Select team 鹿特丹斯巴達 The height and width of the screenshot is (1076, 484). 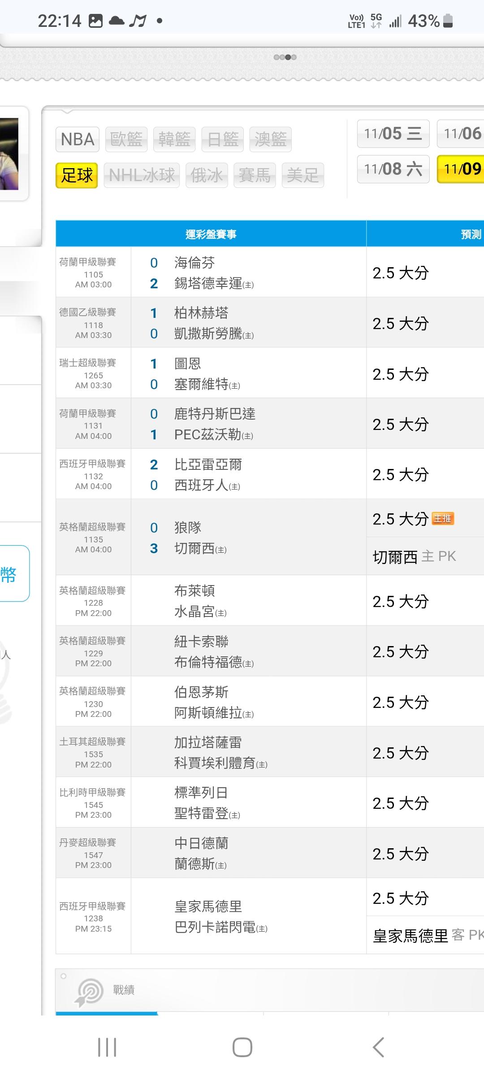pos(215,414)
